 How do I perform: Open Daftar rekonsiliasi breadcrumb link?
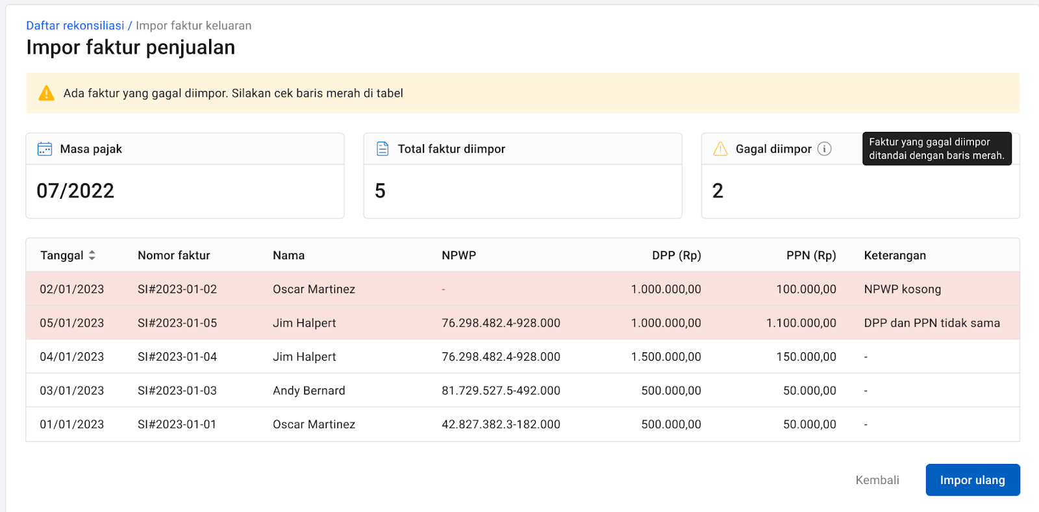click(75, 25)
